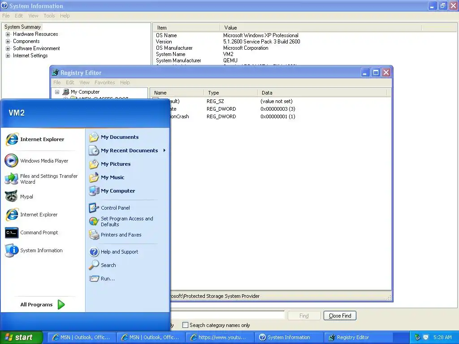Click the taskbar clock showing 5:28 AM

[x=442, y=337]
